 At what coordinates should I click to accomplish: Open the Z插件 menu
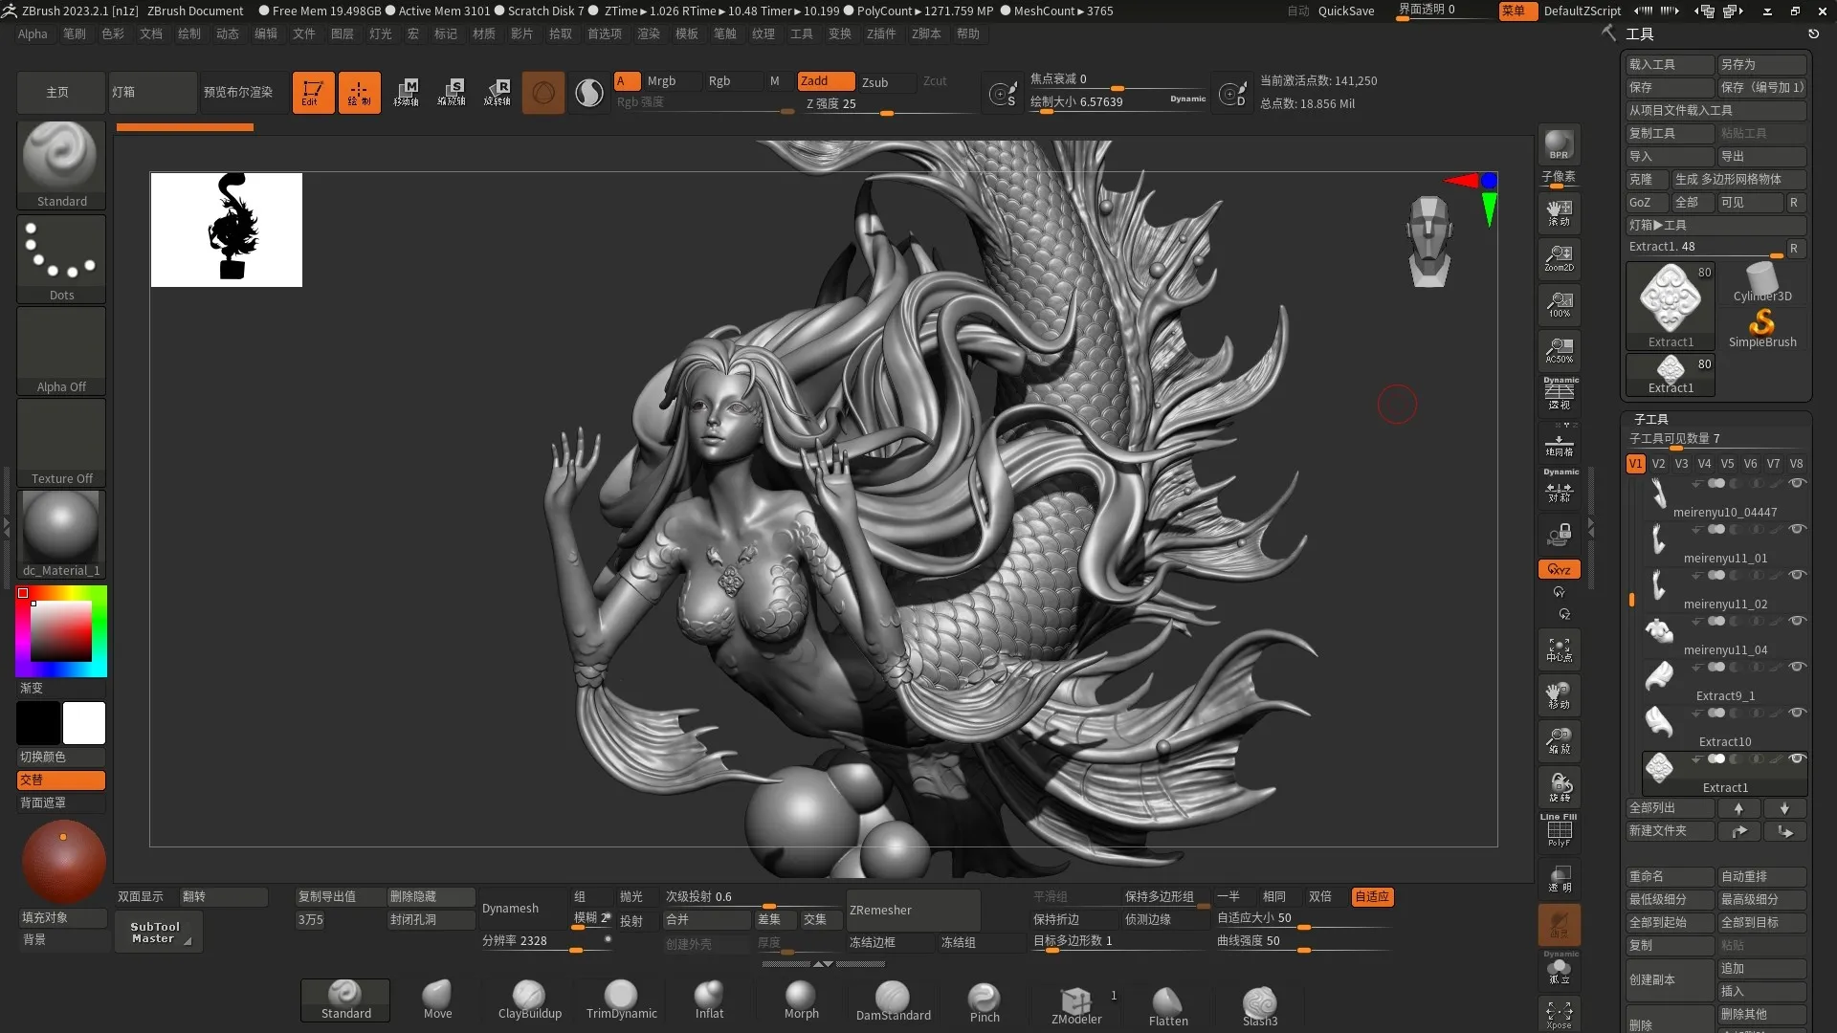pos(880,33)
